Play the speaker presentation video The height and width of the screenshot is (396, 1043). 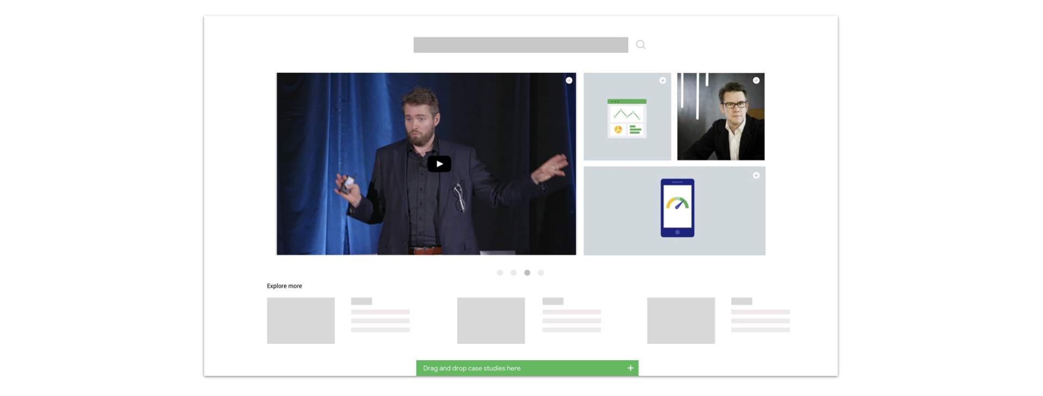439,164
